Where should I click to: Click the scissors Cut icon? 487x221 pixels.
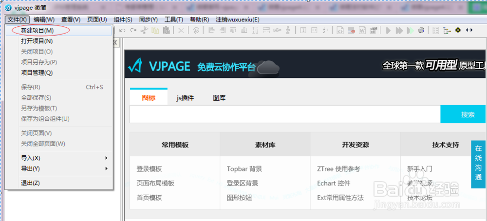(x=144, y=30)
